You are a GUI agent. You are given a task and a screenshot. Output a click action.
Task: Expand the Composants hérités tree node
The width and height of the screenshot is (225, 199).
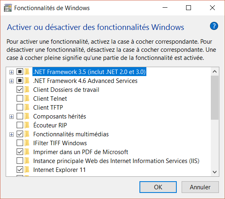pyautogui.click(x=11, y=116)
